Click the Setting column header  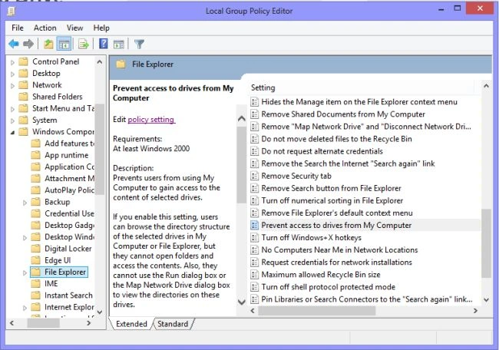pos(362,87)
